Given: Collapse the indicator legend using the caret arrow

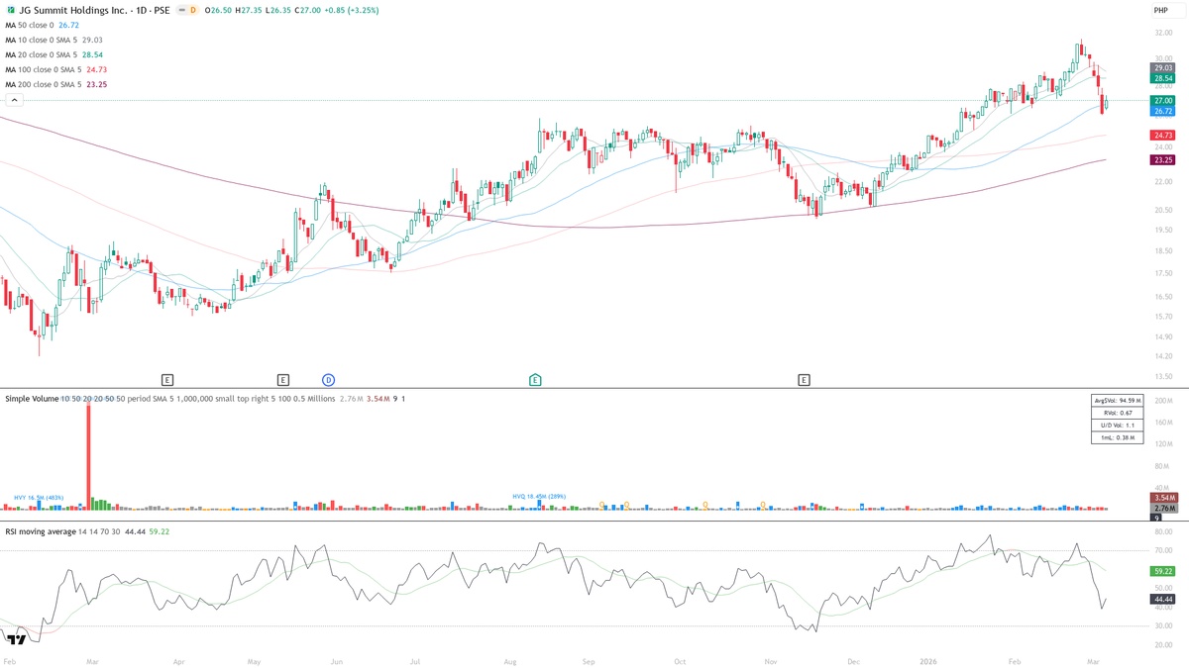Looking at the screenshot, I should coord(12,99).
